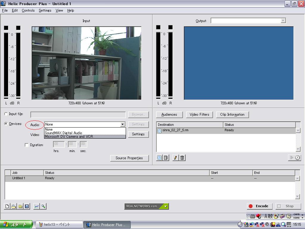Open the Edit menu
This screenshot has width=305, height=229.
tap(15, 10)
